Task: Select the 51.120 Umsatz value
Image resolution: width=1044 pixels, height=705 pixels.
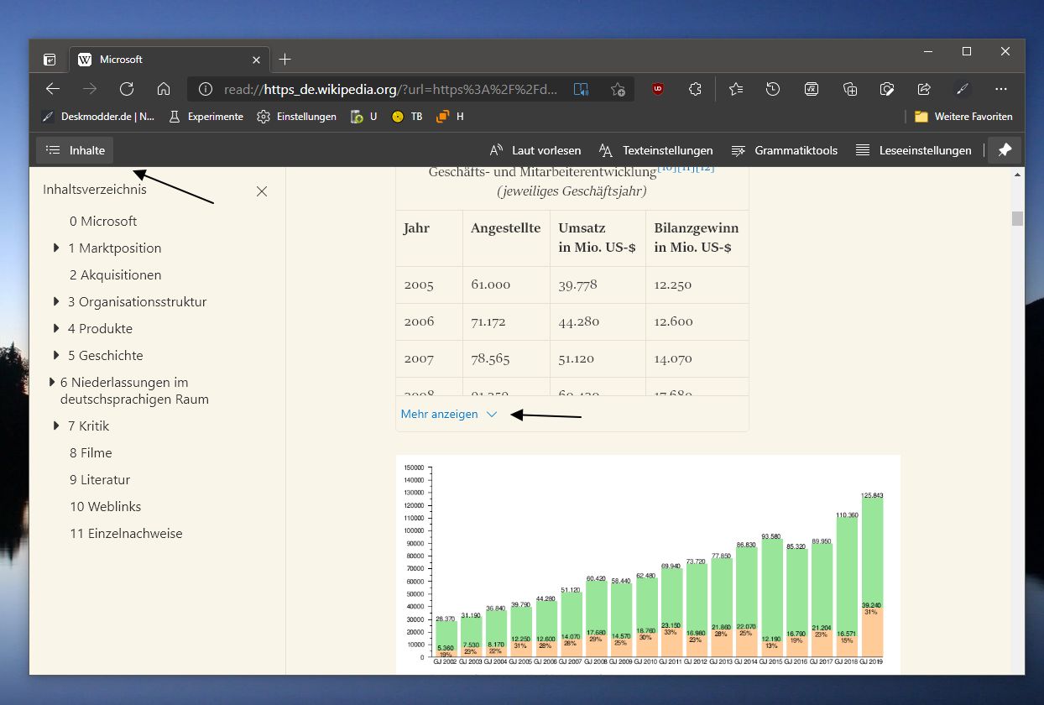Action: [x=576, y=358]
